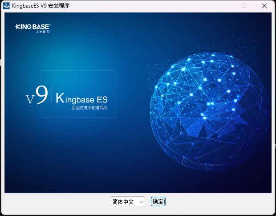Viewport: 276px width, 216px height.
Task: Click the 人大金仓 text under the logo
Action: coord(40,32)
